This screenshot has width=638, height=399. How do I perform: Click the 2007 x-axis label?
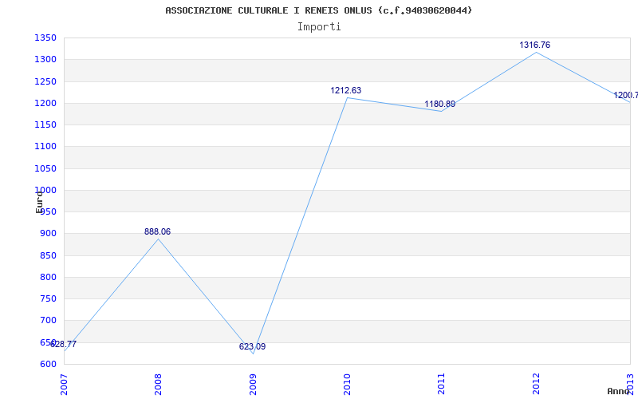[65, 382]
